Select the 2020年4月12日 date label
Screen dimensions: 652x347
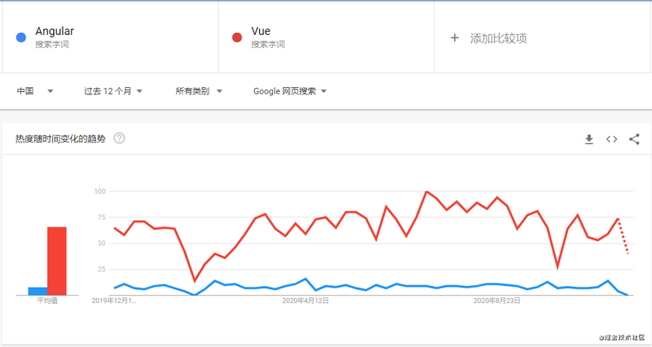coord(306,301)
